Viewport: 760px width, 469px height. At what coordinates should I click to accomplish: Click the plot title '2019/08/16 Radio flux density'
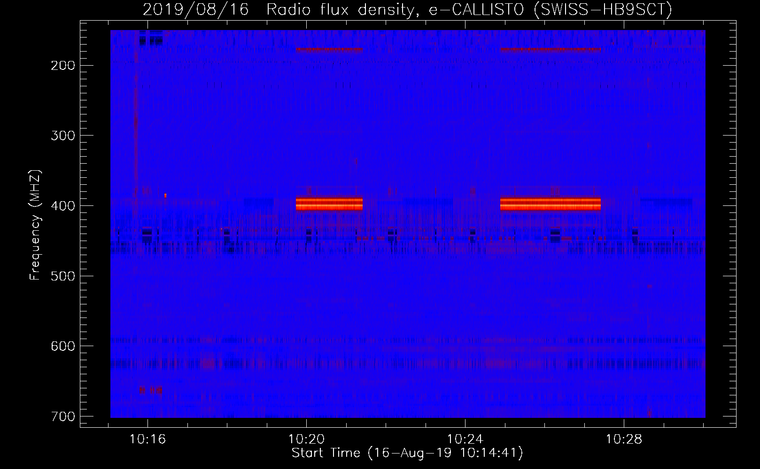point(407,9)
